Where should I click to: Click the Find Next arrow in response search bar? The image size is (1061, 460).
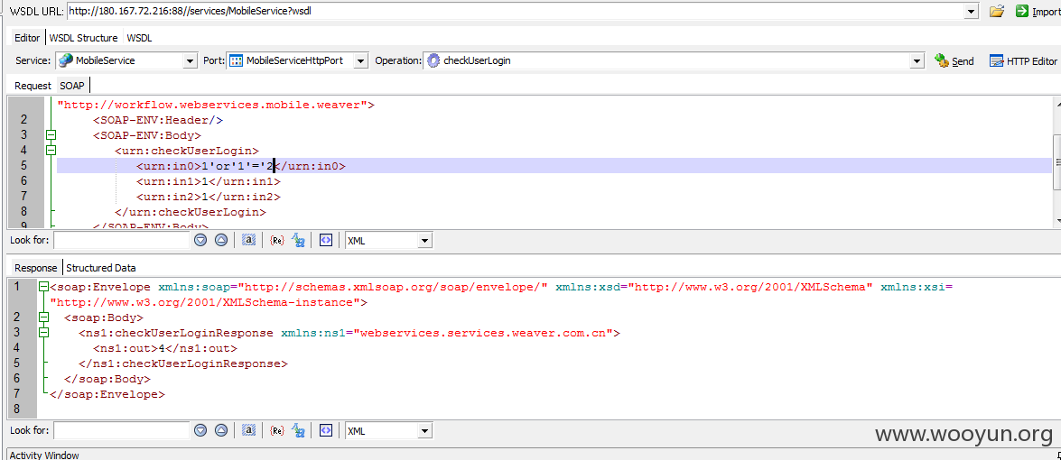point(200,430)
